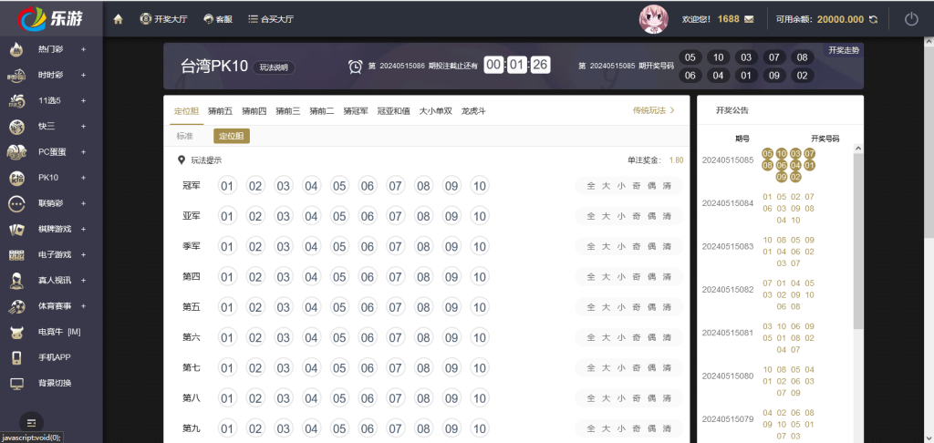This screenshot has width=934, height=443.
Task: Open 玩法说明 rules button
Action: (x=274, y=67)
